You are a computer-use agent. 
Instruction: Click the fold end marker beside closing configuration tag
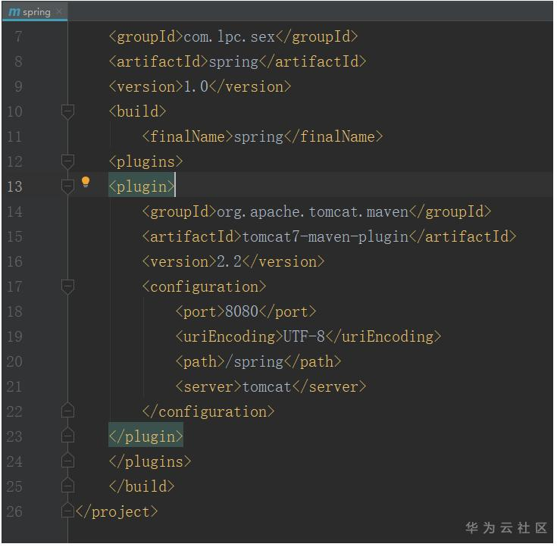tap(67, 411)
